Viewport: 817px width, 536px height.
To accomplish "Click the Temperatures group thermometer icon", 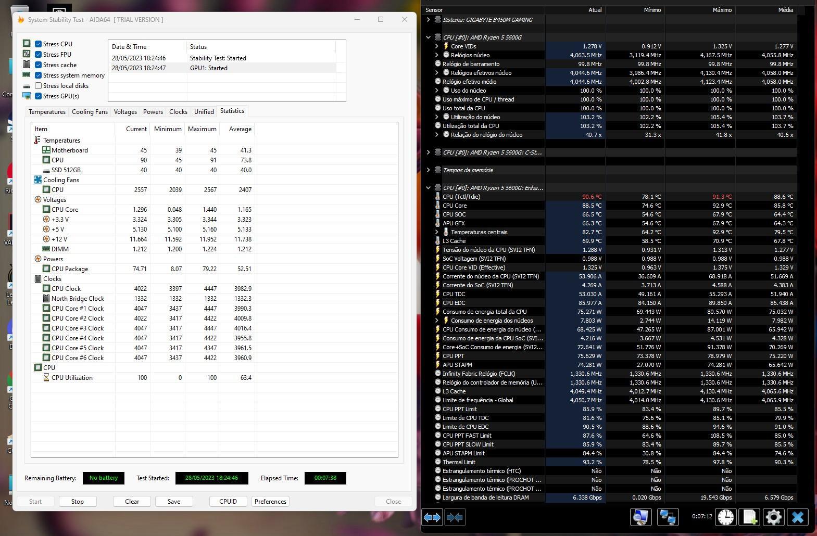I will pyautogui.click(x=37, y=140).
